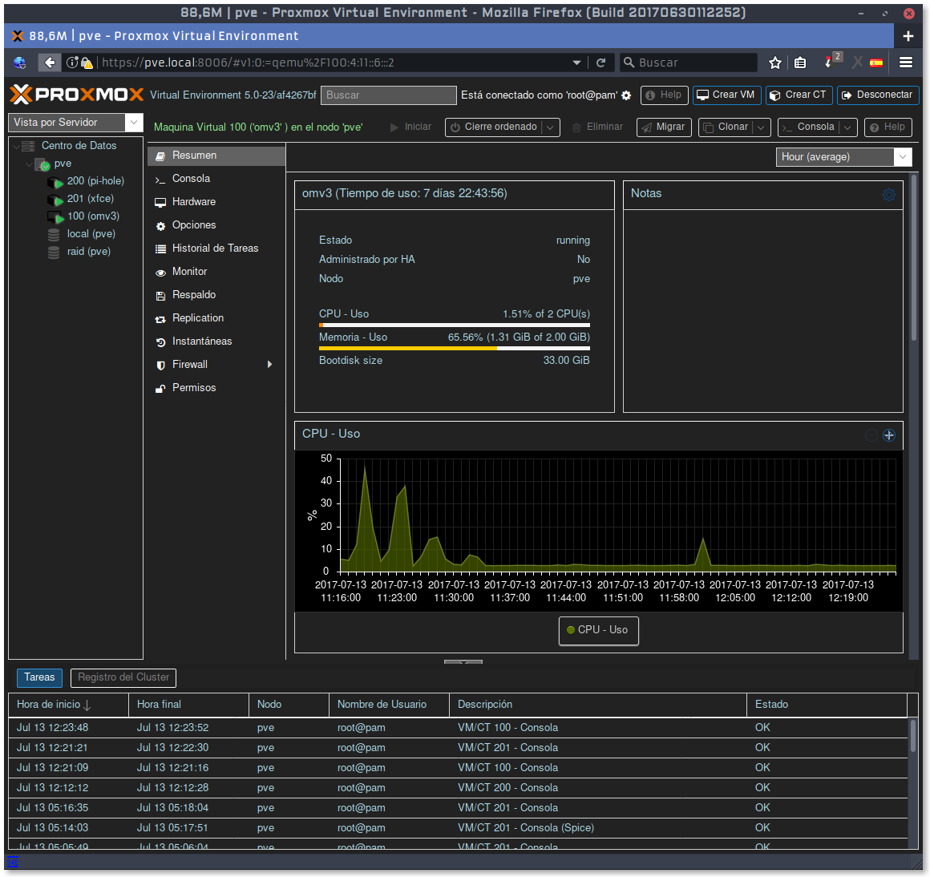Click the Clonar button
Viewport: 930px width, 877px height.
pyautogui.click(x=726, y=127)
